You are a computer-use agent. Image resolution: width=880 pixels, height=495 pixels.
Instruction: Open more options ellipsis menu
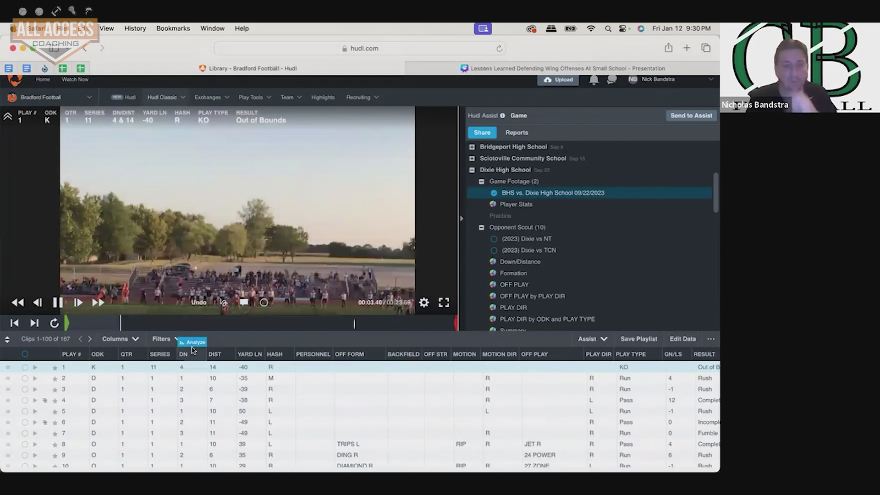click(x=711, y=339)
